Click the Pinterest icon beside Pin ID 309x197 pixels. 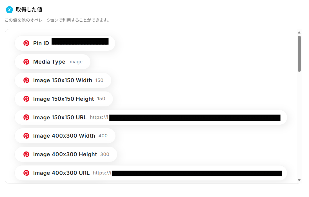tap(26, 43)
